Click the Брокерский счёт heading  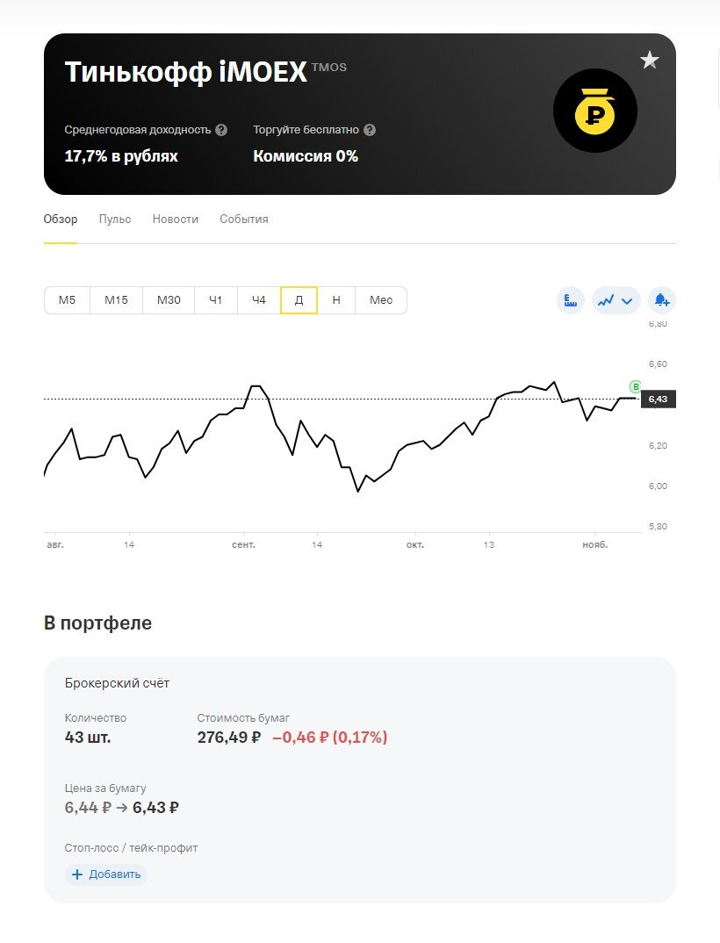coord(117,683)
